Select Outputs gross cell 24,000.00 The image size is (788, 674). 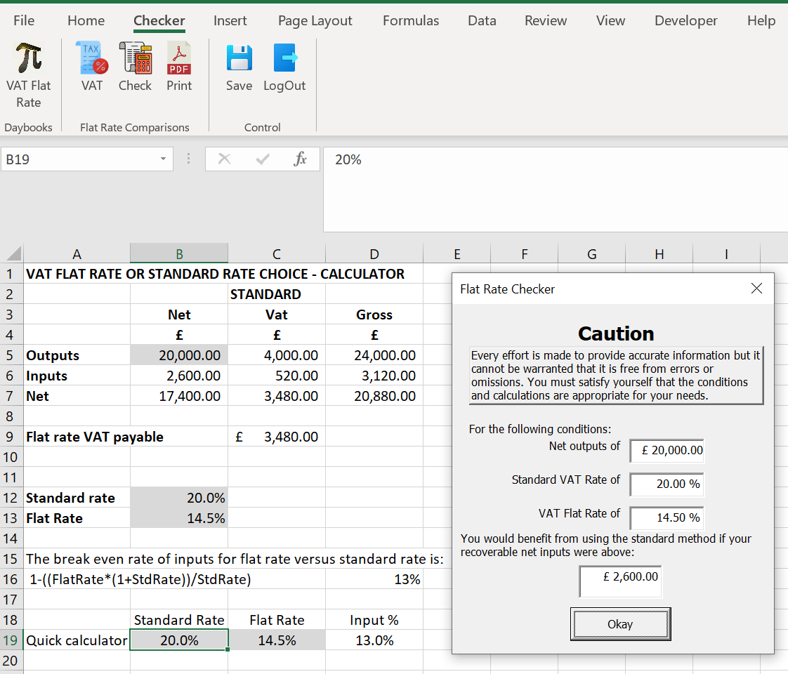pos(374,355)
